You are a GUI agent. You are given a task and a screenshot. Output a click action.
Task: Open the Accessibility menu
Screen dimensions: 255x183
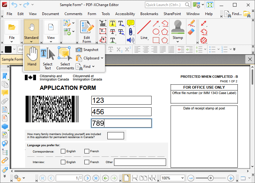click(125, 14)
